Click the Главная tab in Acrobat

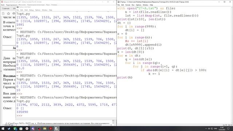[6, 8]
